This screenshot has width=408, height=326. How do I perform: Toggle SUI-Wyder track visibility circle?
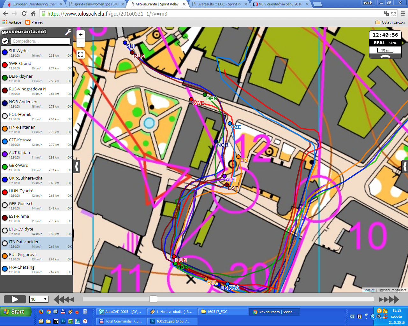tap(5, 52)
